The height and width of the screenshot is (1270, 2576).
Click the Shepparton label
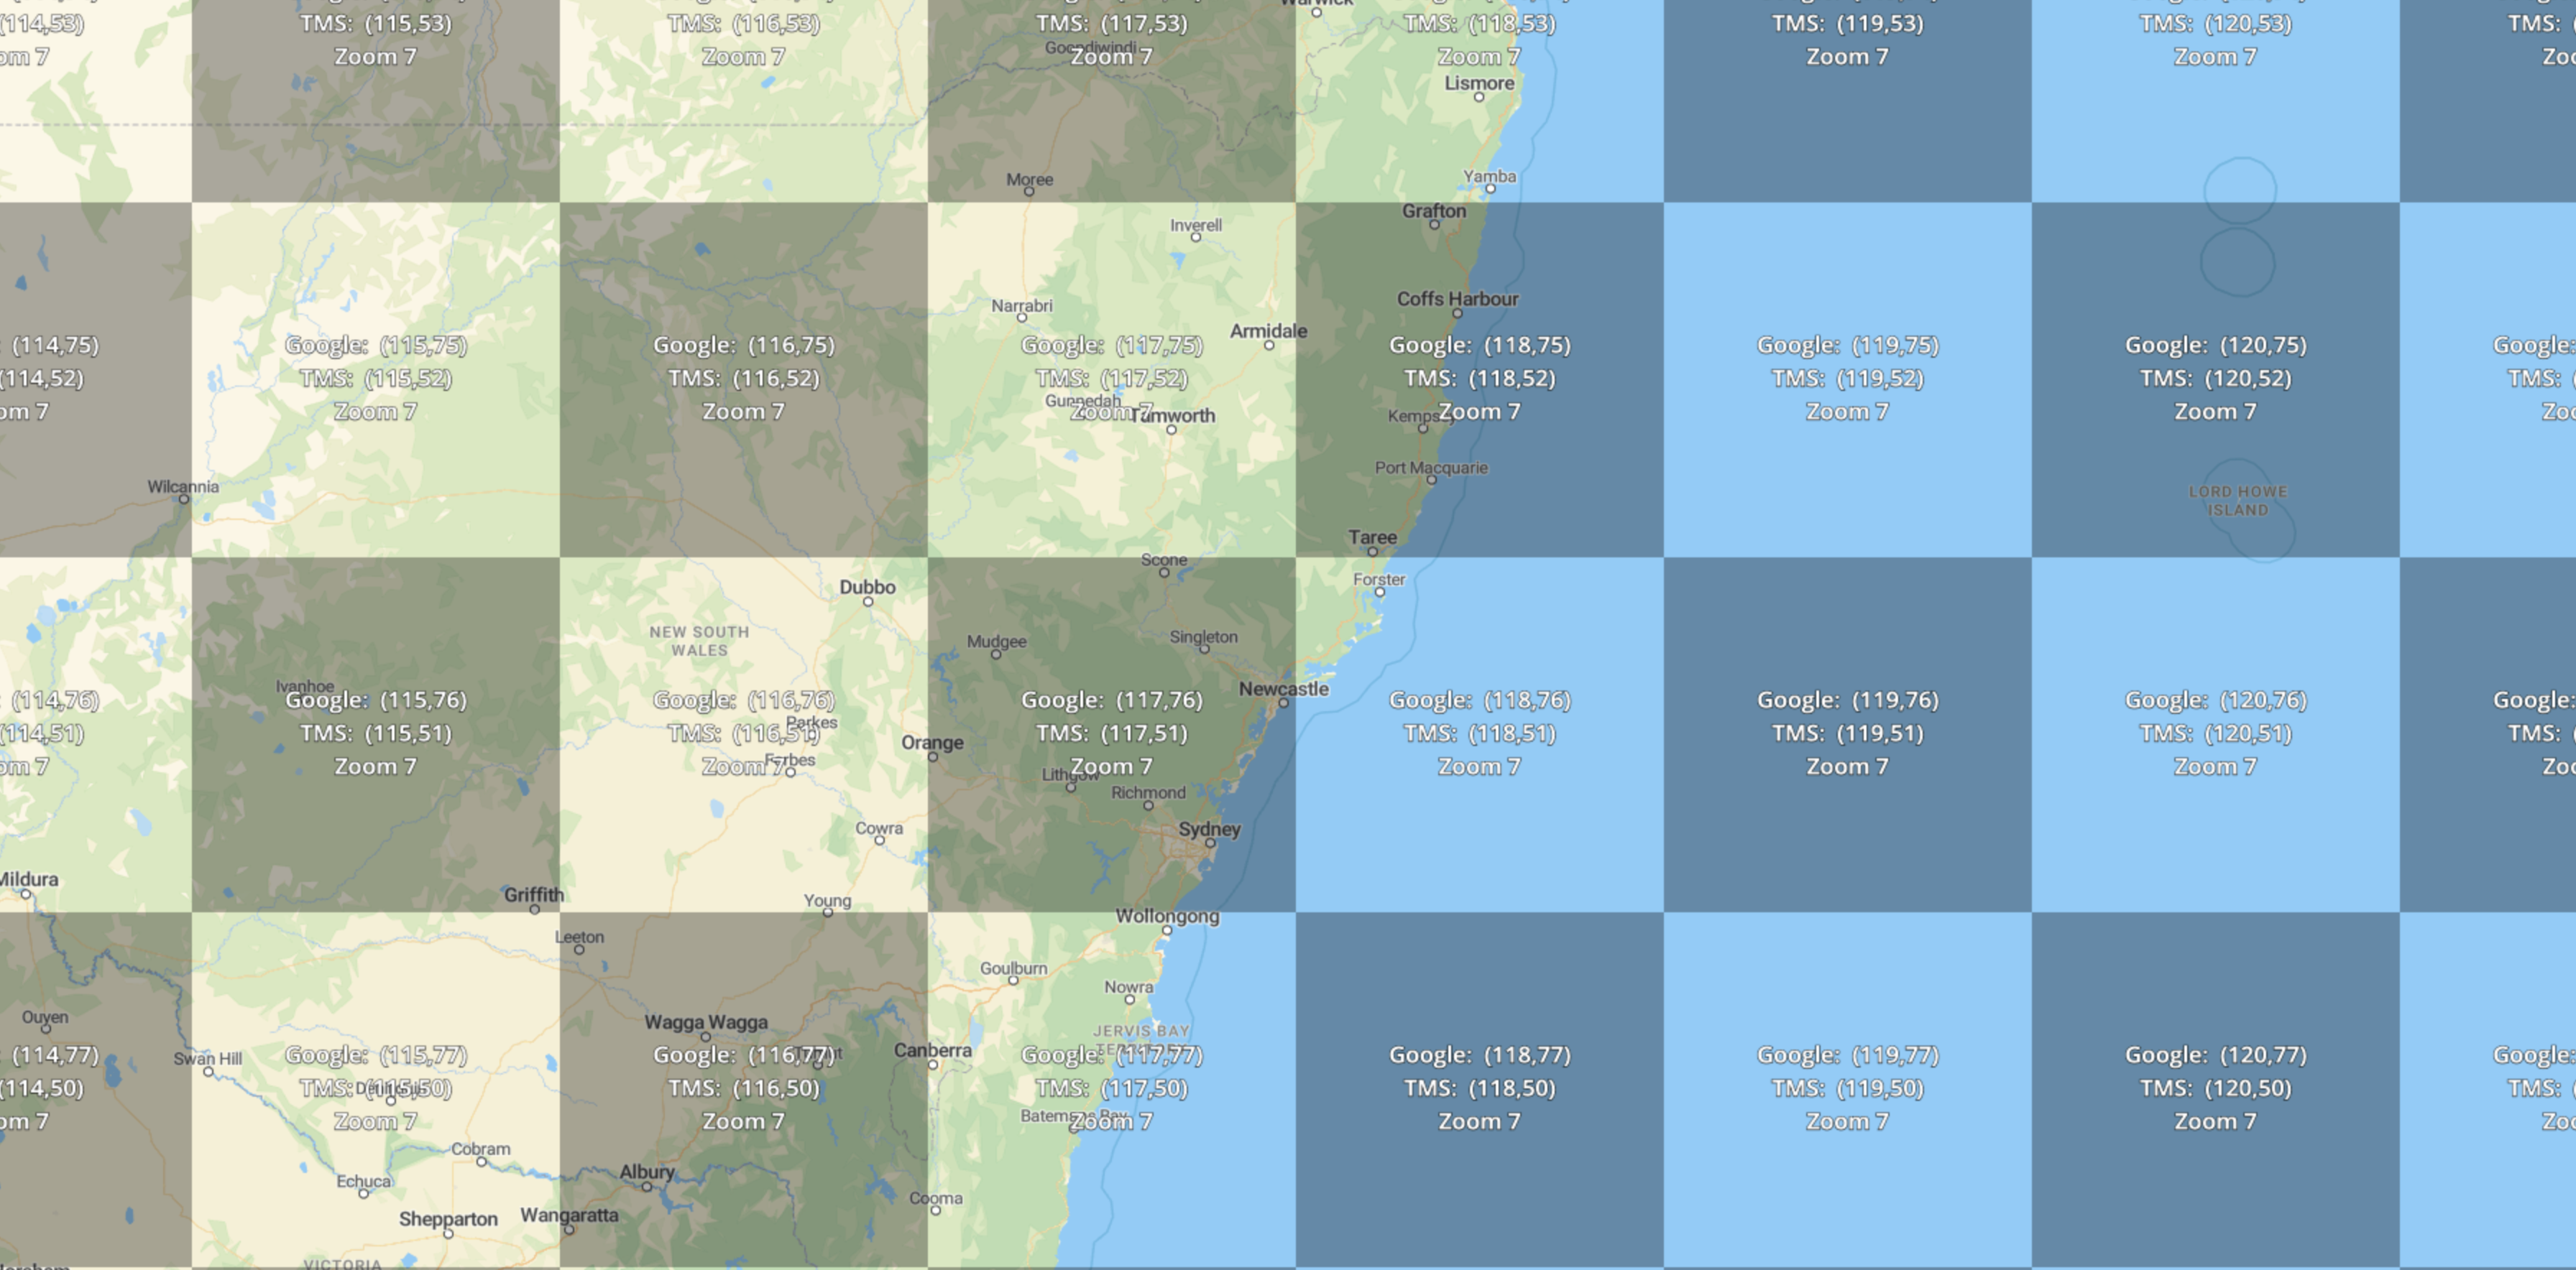coord(448,1219)
